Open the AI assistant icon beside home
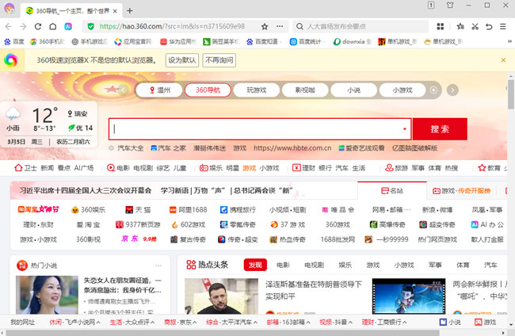The image size is (515, 336). [68, 27]
